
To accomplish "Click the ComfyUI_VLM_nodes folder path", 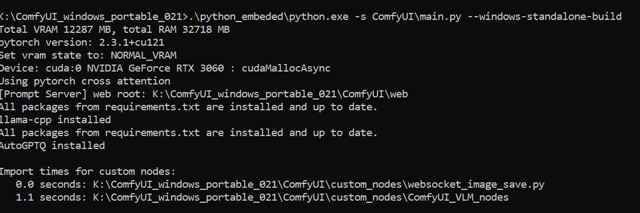I will (x=301, y=197).
